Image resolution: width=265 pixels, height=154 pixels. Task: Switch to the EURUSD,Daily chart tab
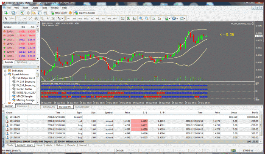coord(82,107)
